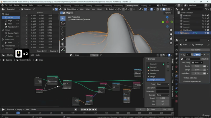Click the Description input field

[163, 88]
